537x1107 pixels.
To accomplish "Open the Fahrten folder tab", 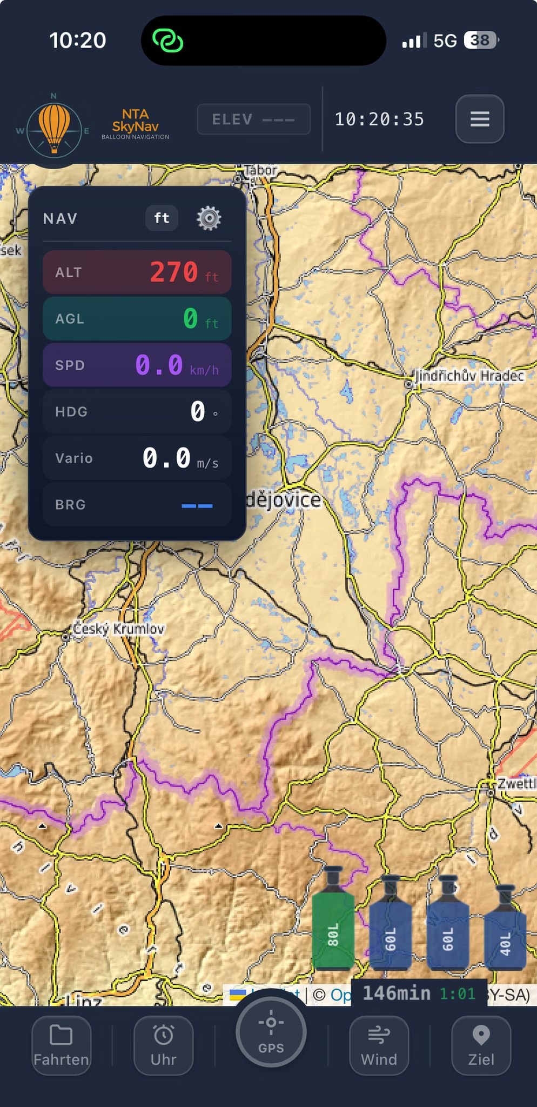I will tap(61, 1045).
